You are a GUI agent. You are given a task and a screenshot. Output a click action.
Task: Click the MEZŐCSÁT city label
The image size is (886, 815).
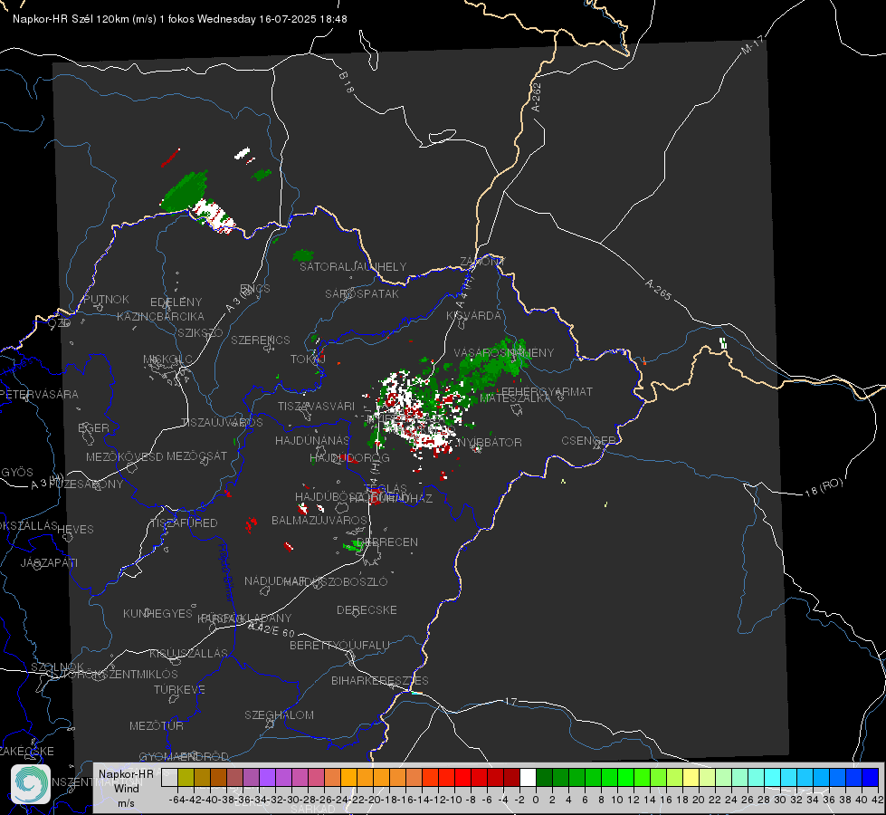pyautogui.click(x=196, y=455)
